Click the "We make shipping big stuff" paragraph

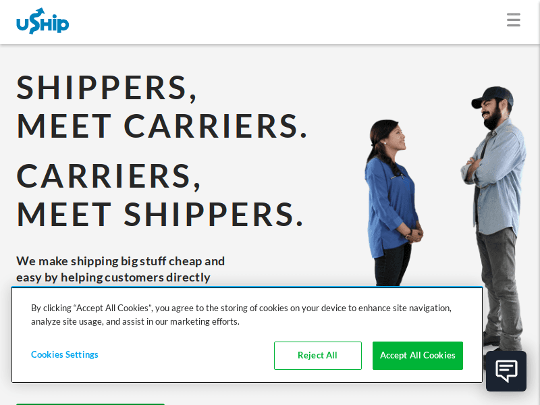pos(121,269)
